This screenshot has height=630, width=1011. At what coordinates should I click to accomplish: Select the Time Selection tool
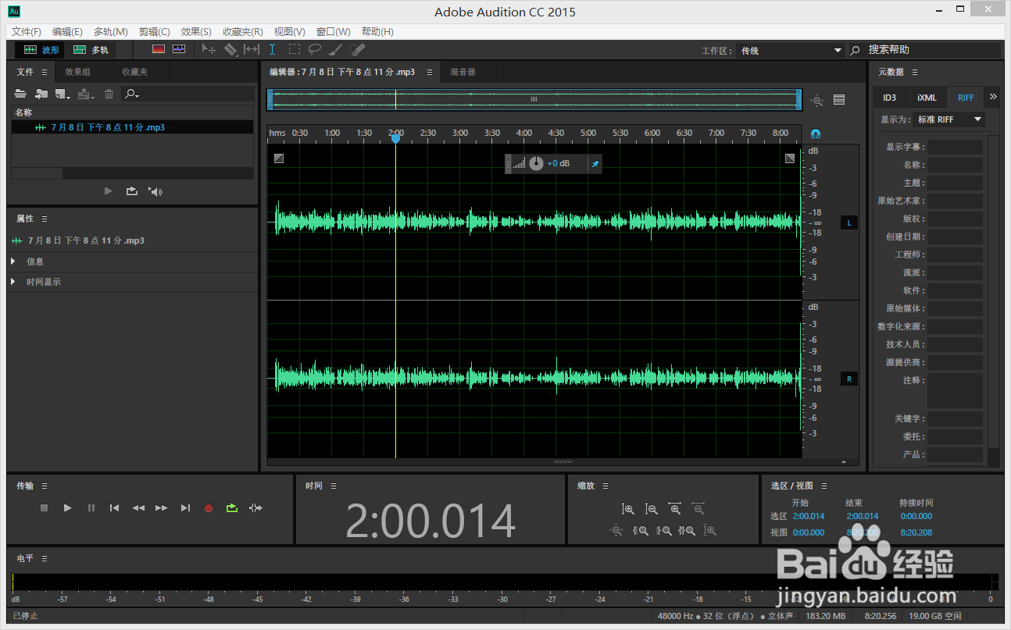272,49
